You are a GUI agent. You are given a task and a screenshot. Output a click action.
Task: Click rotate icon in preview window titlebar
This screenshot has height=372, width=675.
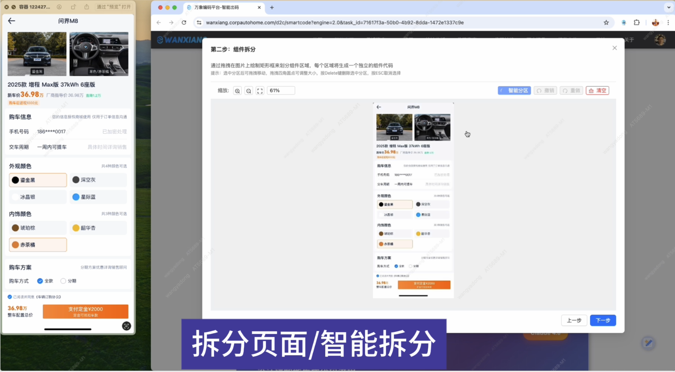click(73, 7)
